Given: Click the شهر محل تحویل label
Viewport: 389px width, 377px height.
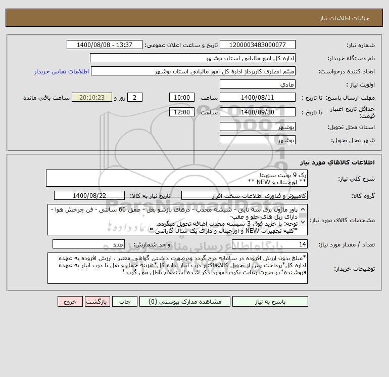Looking at the screenshot, I should pyautogui.click(x=353, y=140).
